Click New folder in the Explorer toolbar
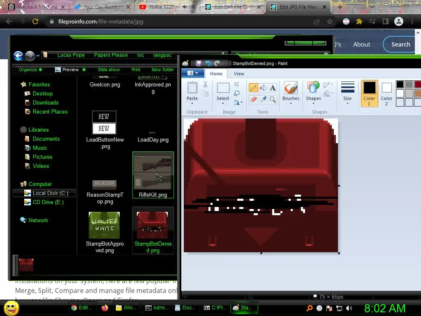Screen dimensions: 421x316 [x=163, y=70]
